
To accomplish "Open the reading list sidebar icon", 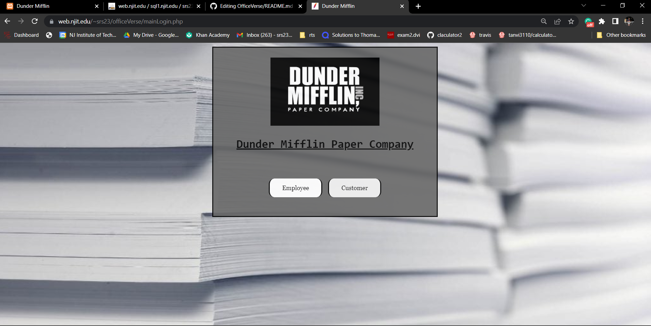I will click(615, 21).
